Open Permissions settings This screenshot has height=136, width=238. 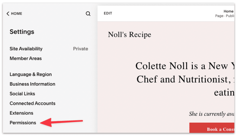[23, 123]
